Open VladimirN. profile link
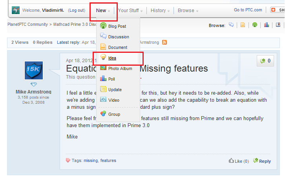This screenshot has width=285, height=178. click(53, 10)
